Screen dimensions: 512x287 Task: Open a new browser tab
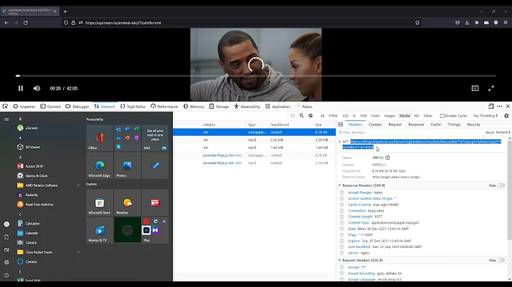(65, 11)
